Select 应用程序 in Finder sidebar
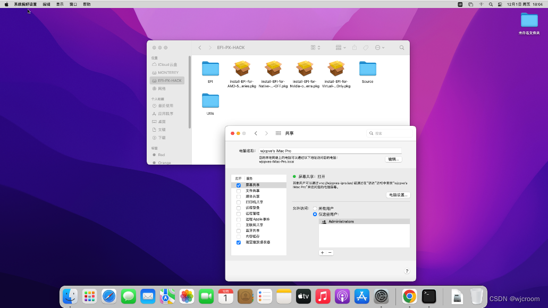 (167, 114)
